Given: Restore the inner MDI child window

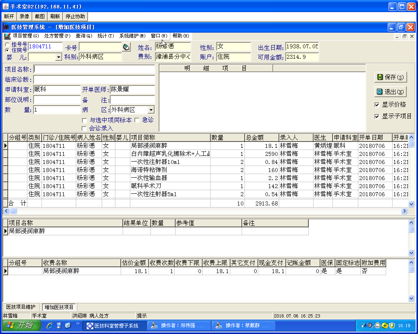Looking at the screenshot, I should pos(404,36).
